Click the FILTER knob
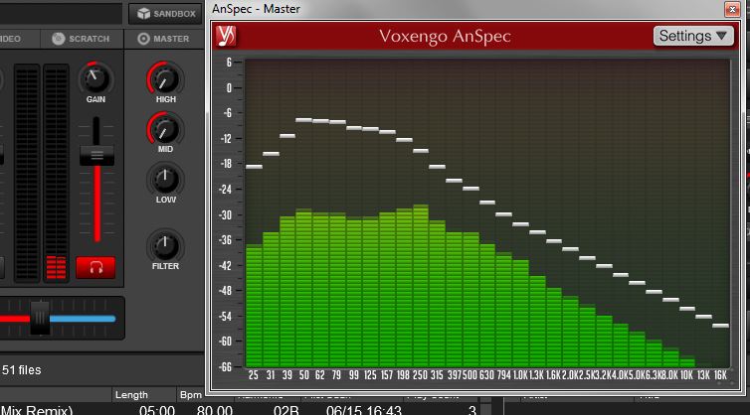The width and height of the screenshot is (750, 415). pyautogui.click(x=164, y=244)
